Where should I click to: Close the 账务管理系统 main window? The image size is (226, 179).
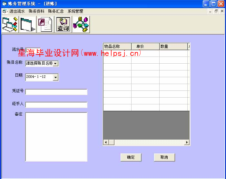pos(221,4)
